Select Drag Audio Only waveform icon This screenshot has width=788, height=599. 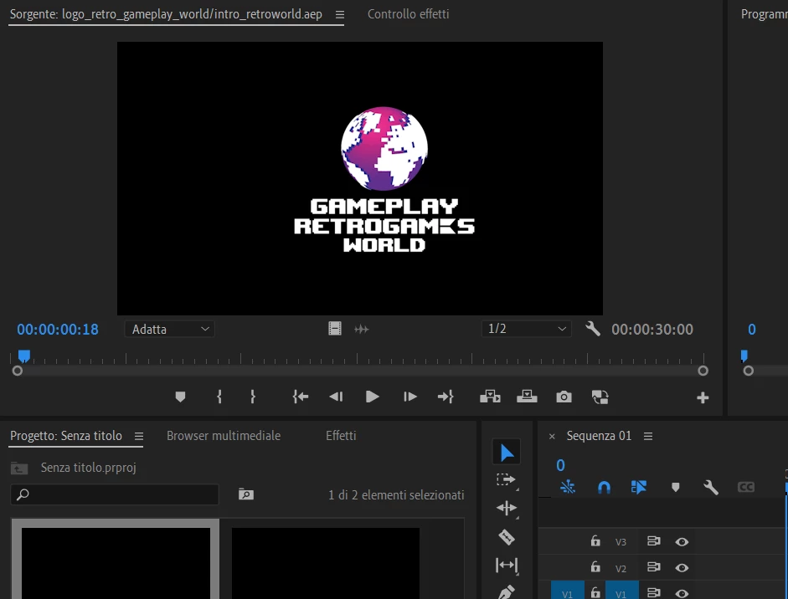pos(361,329)
